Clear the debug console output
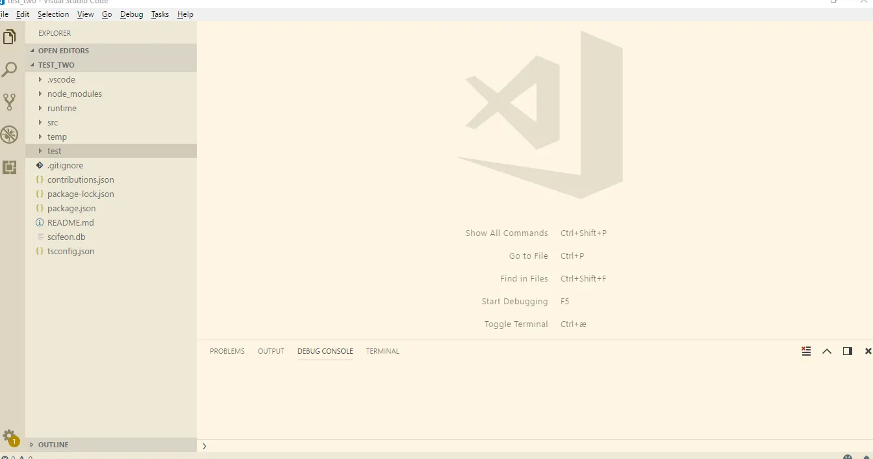The height and width of the screenshot is (459, 873). click(x=806, y=351)
